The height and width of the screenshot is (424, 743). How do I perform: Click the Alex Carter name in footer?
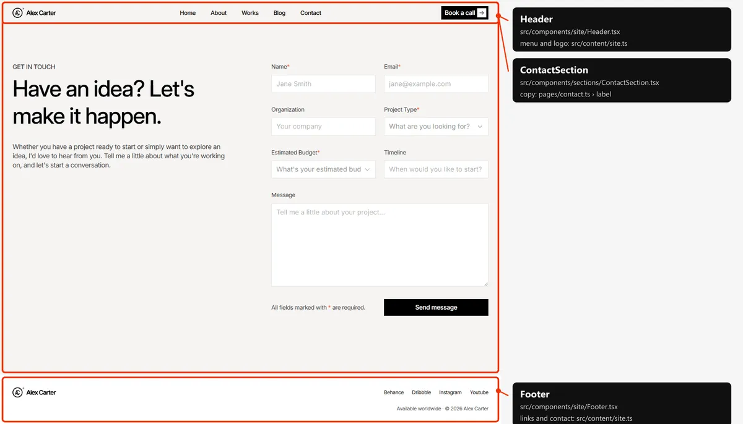(41, 392)
